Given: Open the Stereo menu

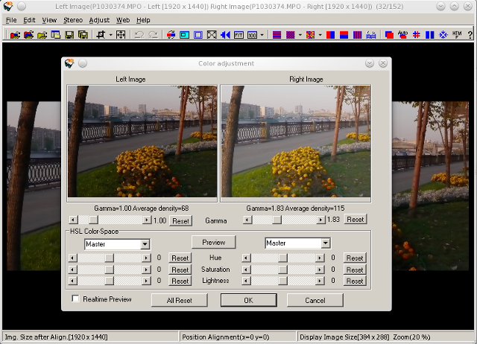Looking at the screenshot, I should [x=73, y=20].
